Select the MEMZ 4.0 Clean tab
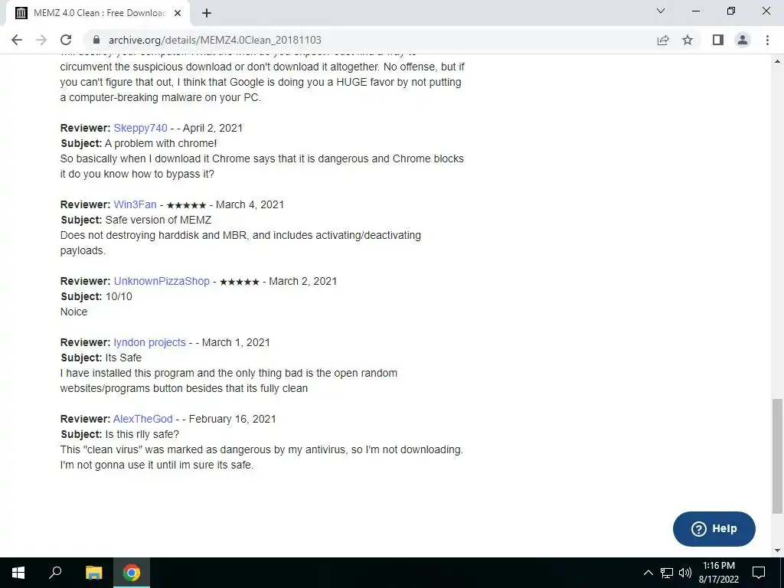This screenshot has width=784, height=588. coord(98,13)
